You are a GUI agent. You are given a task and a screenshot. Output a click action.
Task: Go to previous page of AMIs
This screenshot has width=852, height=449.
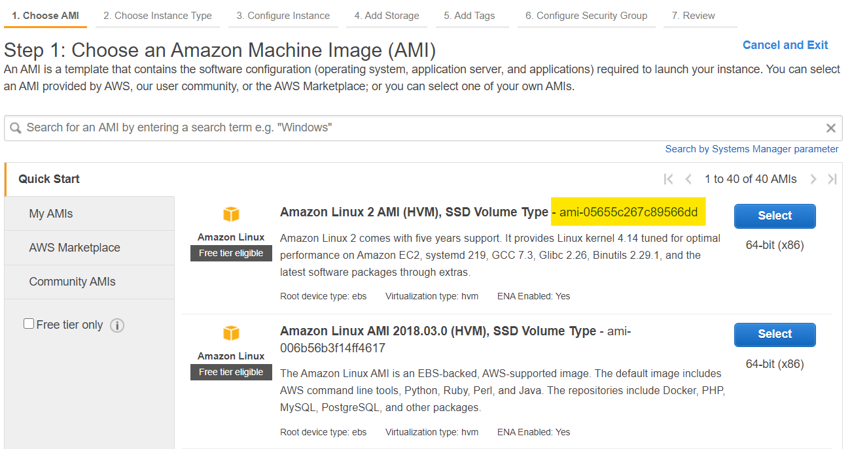click(x=688, y=179)
